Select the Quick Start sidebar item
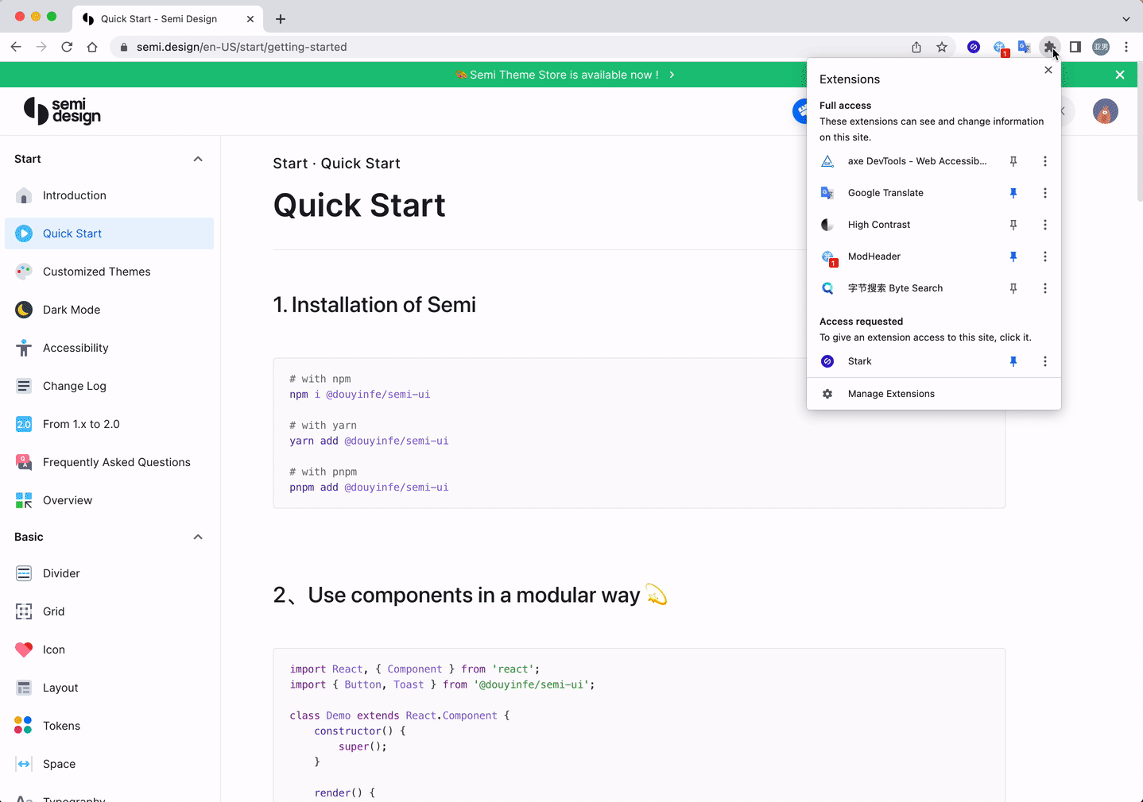 click(x=109, y=233)
